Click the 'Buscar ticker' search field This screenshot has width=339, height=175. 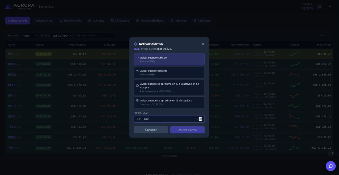pyautogui.click(x=95, y=36)
